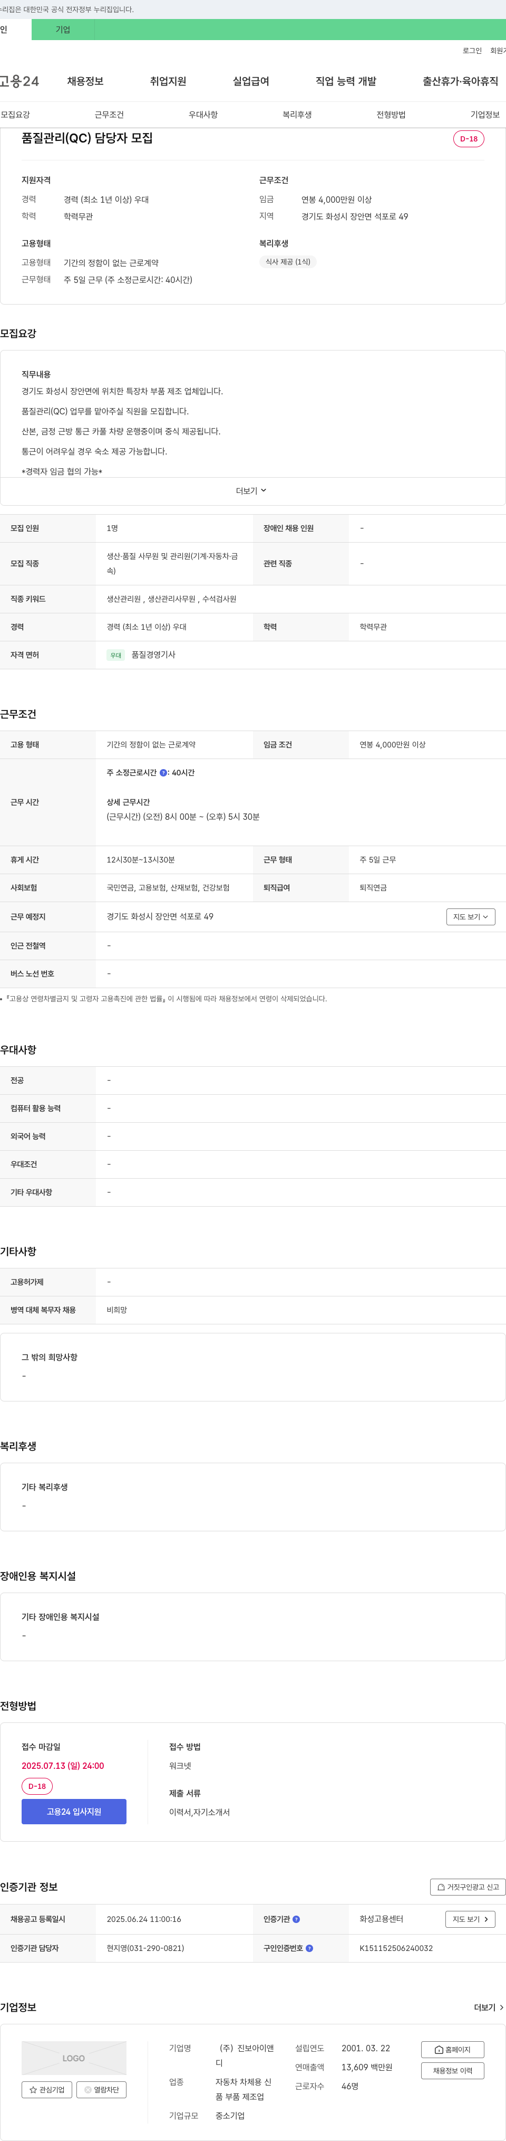Open 지도 보기 for 화성고용센터
Image resolution: width=506 pixels, height=2141 pixels.
[470, 1919]
